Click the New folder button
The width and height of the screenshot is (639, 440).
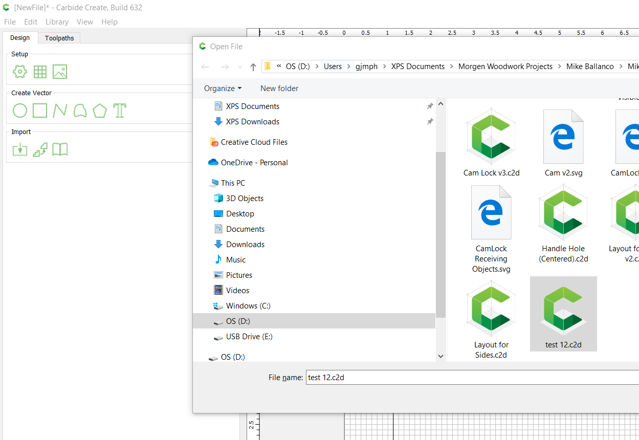coord(279,89)
